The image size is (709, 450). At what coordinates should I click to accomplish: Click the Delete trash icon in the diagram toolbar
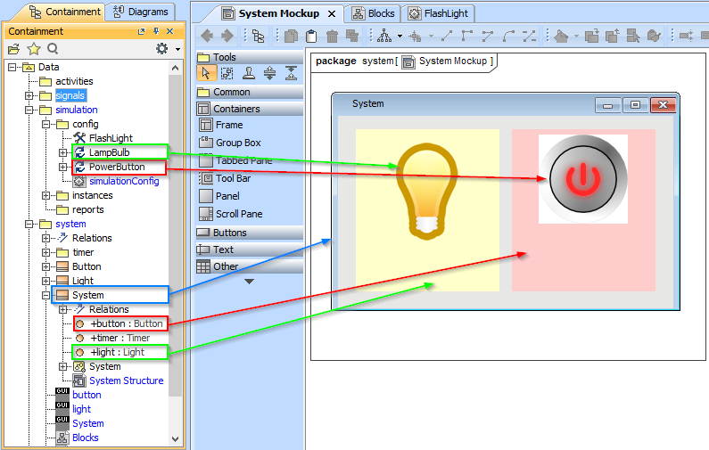point(332,36)
